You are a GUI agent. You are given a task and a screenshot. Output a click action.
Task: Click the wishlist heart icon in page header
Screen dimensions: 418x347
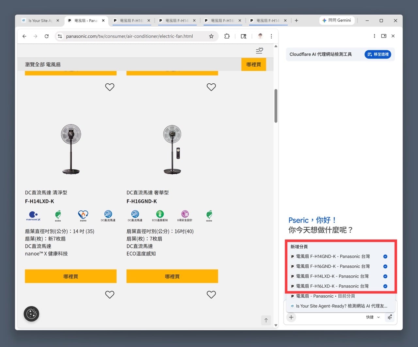(x=259, y=51)
